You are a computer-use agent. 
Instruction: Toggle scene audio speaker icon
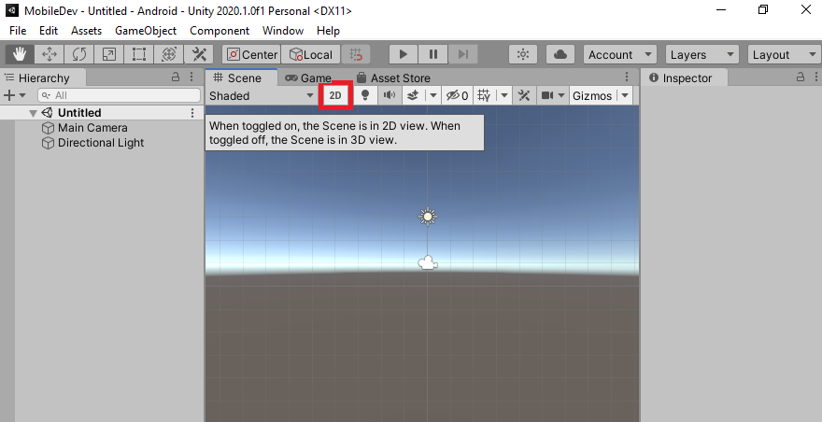click(x=390, y=95)
